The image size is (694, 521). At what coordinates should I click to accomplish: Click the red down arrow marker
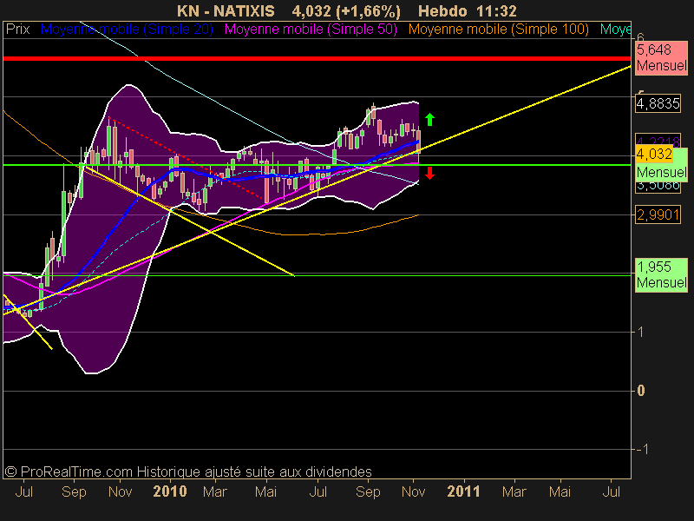[x=429, y=173]
